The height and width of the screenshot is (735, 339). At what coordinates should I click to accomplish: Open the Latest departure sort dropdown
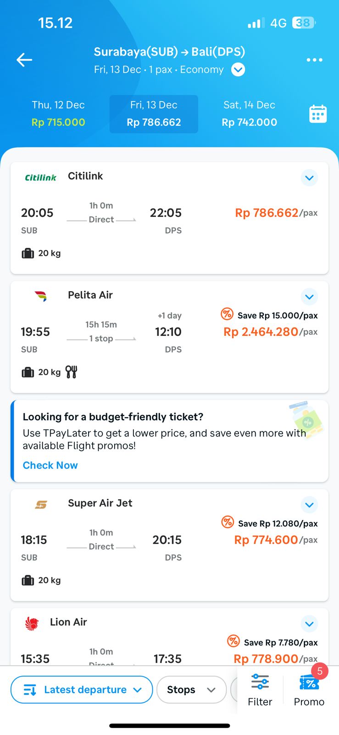(x=82, y=690)
